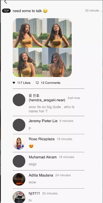Click the 117 Likes count
This screenshot has height=203, width=103.
click(x=24, y=83)
